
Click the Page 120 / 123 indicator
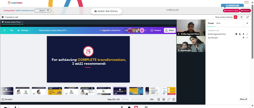[x=114, y=99]
